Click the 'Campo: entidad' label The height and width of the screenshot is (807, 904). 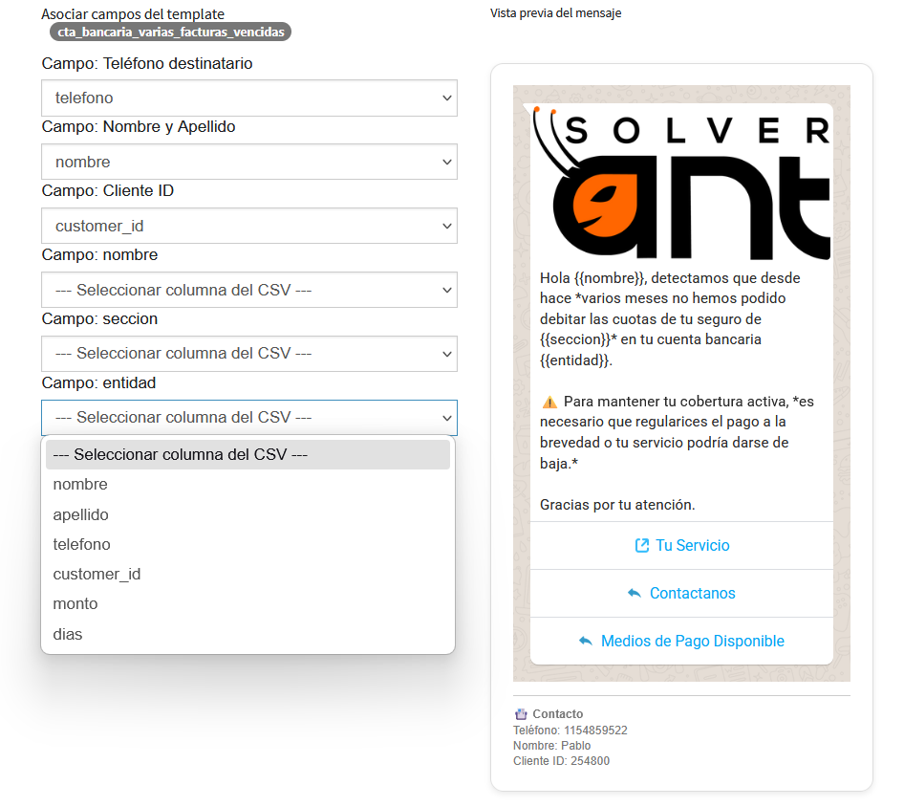(x=98, y=383)
